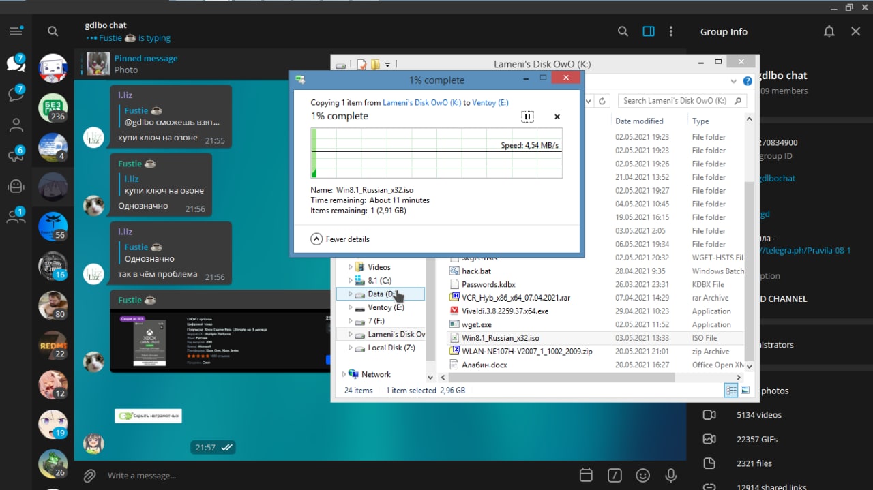Select Data (D:) drive in navigation pane
Screen dimensions: 873x490
pyautogui.click(x=381, y=294)
